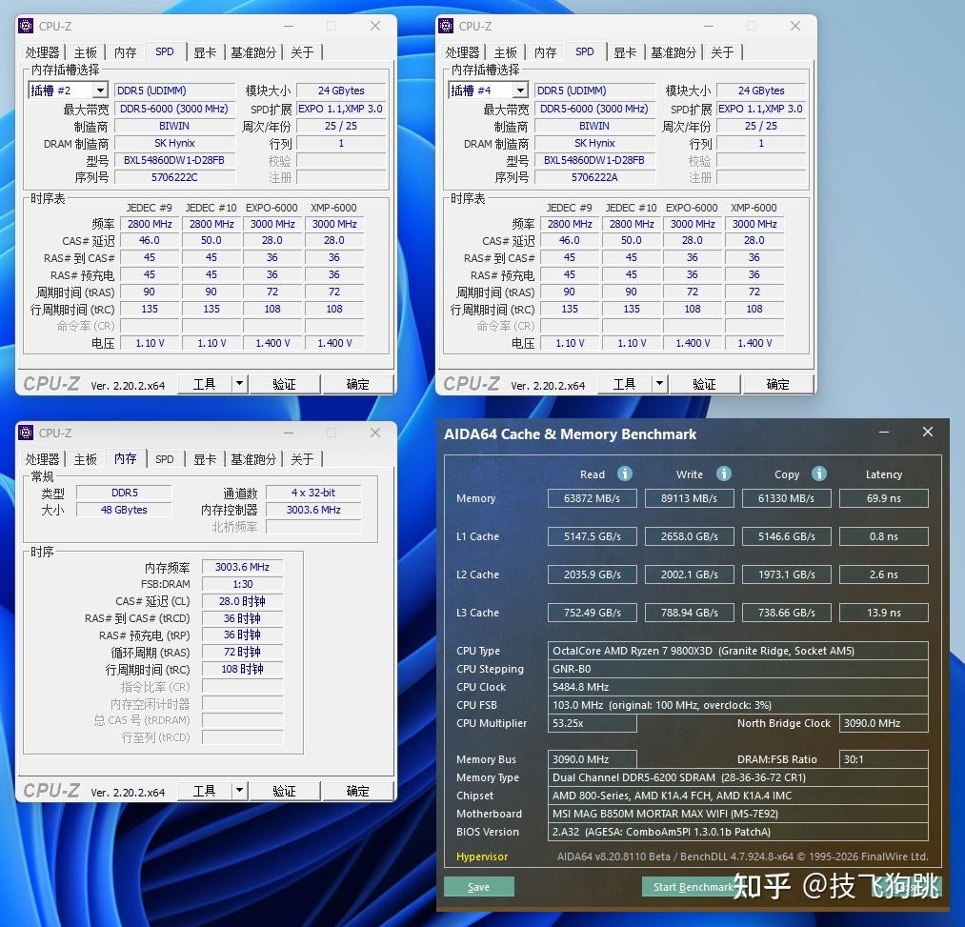
Task: Click 验证 button in slot #2 window
Action: 284,384
